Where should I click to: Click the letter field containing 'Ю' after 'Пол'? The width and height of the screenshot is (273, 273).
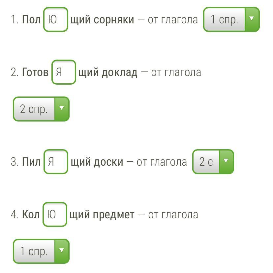[x=55, y=19]
